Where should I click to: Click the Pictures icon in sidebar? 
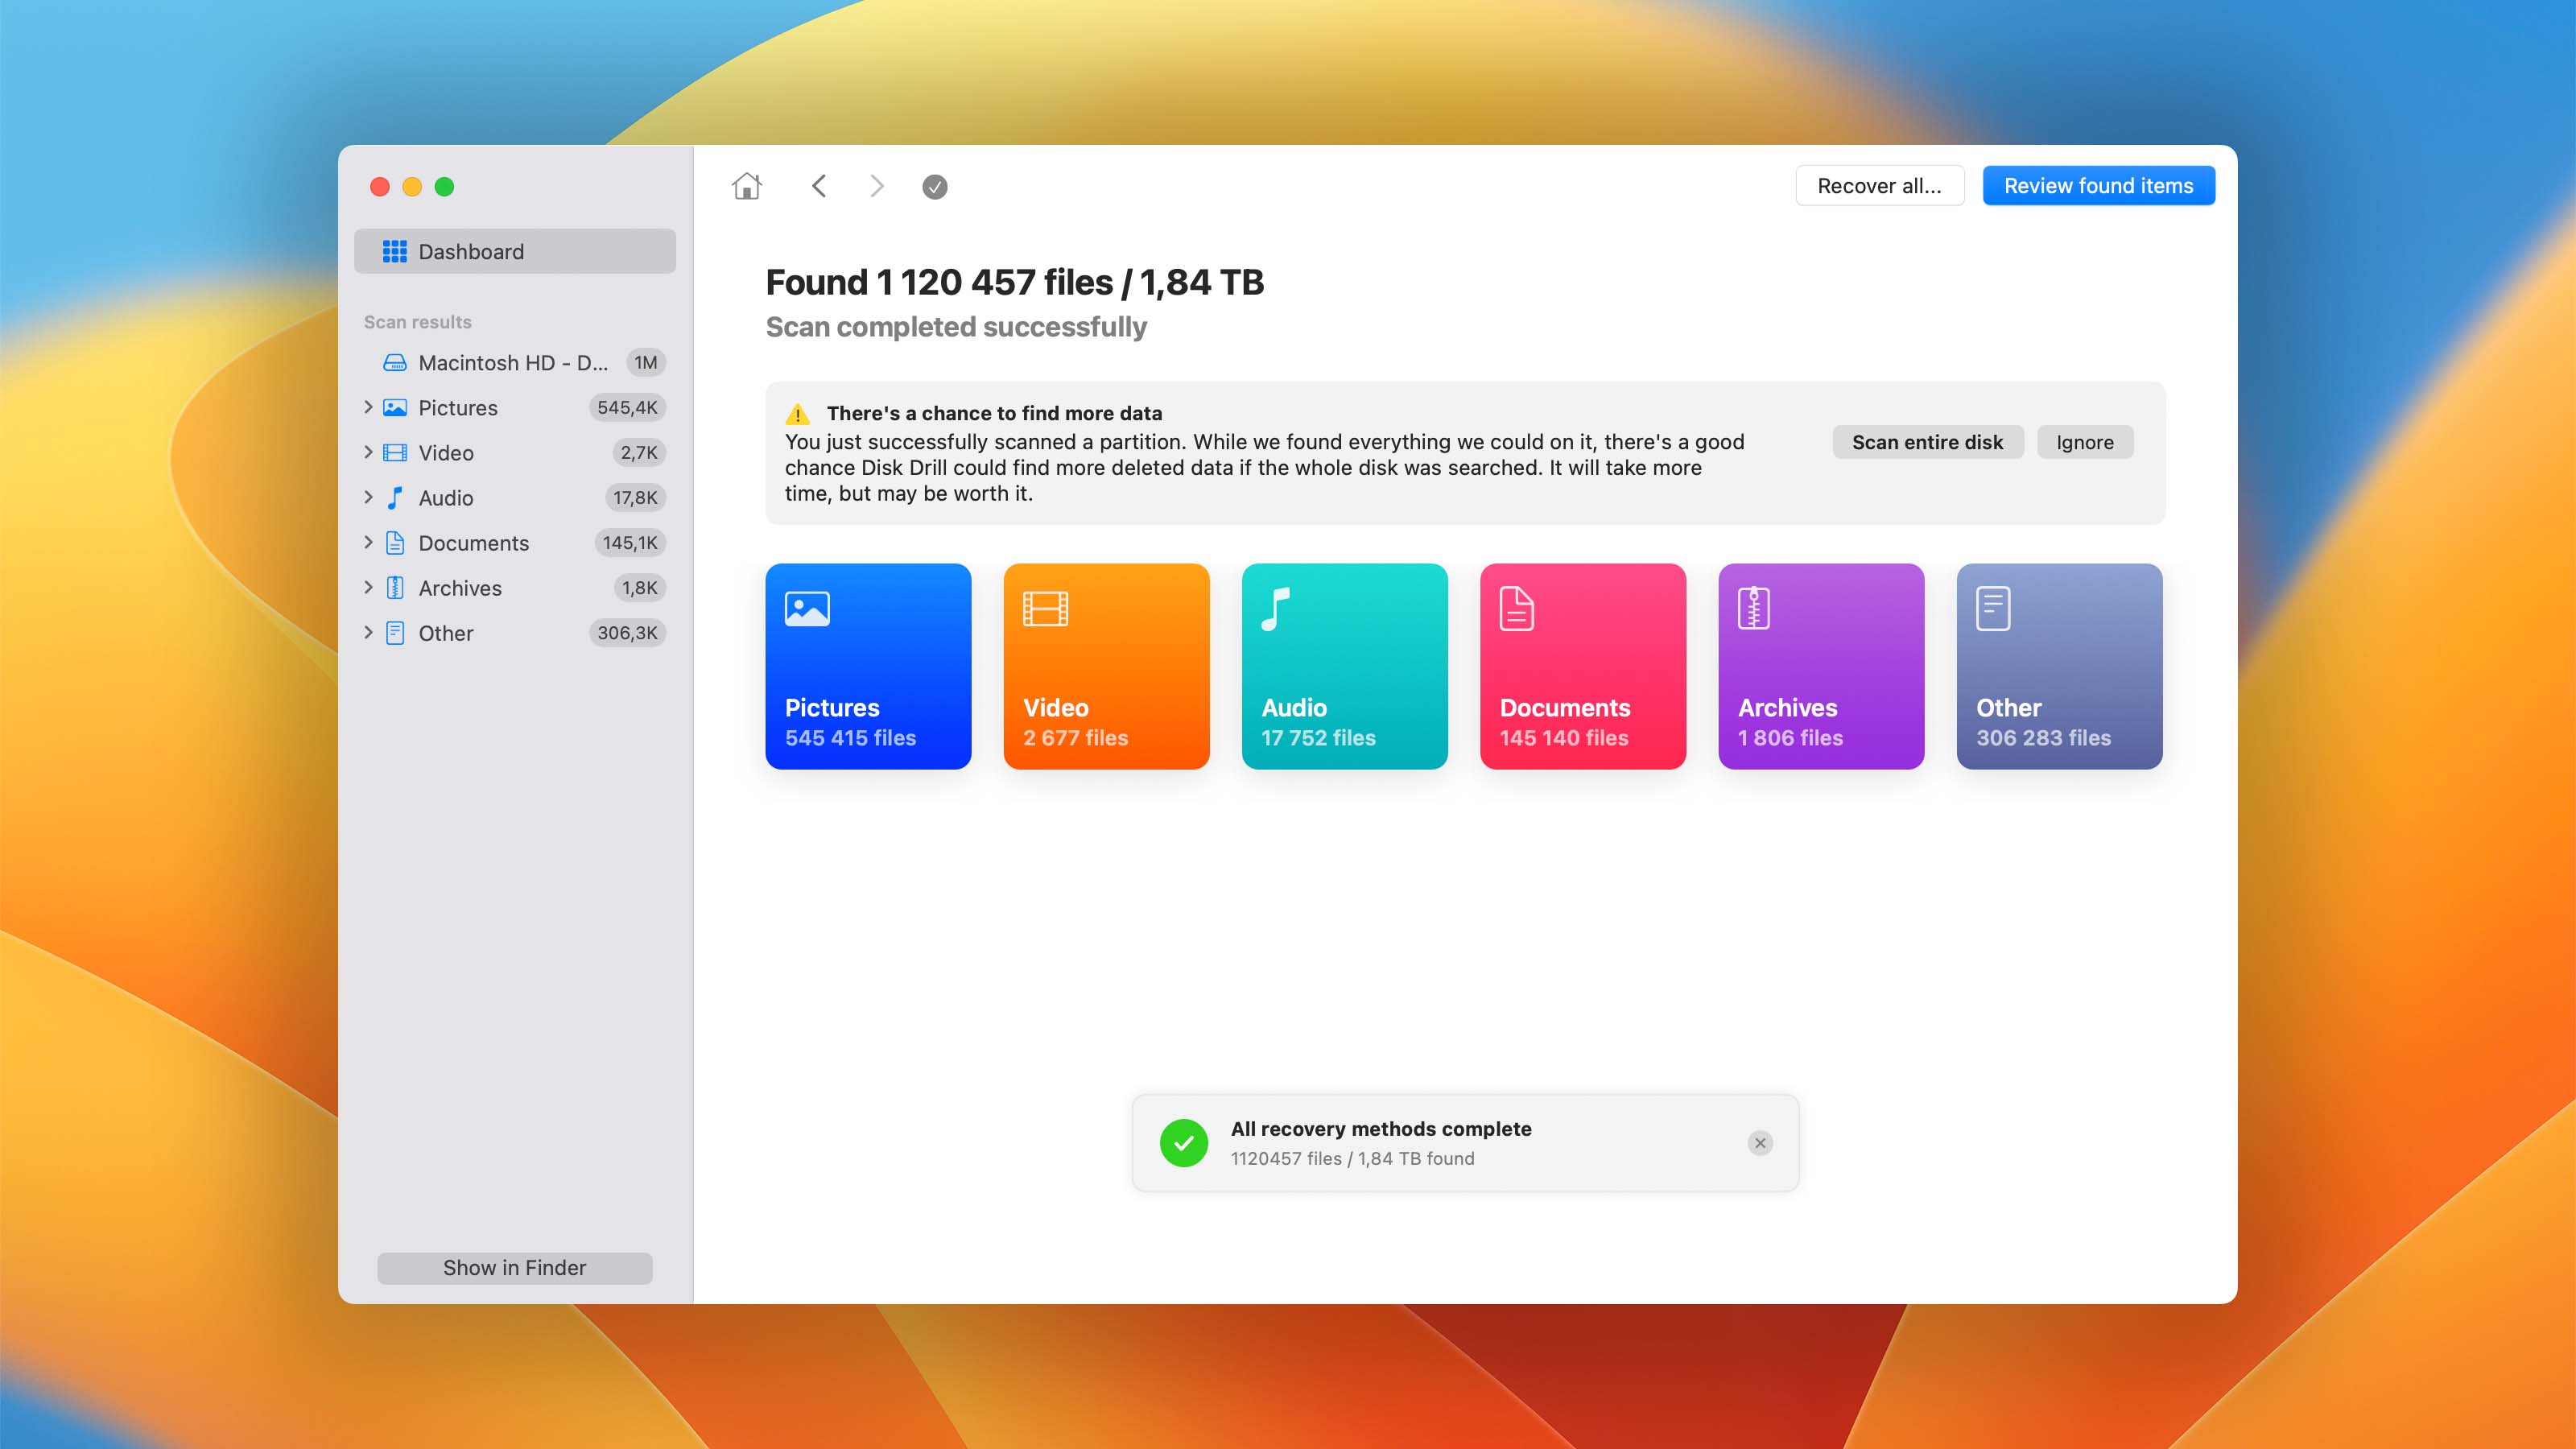pos(395,407)
